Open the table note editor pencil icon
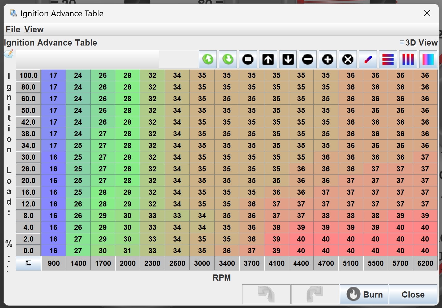Viewport: 442px width, 308px height. click(x=9, y=54)
